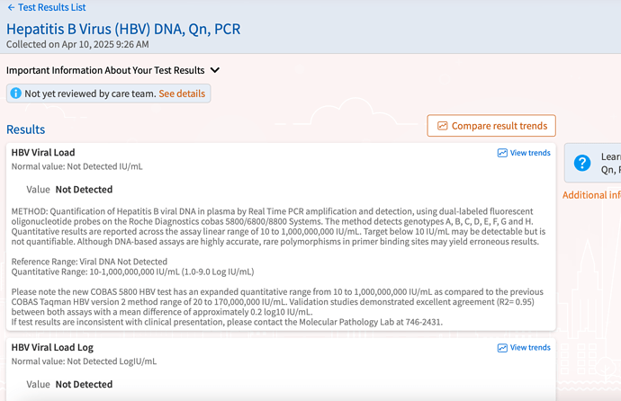The width and height of the screenshot is (621, 401).
Task: Click the blue question mark help icon
Action: tap(582, 163)
